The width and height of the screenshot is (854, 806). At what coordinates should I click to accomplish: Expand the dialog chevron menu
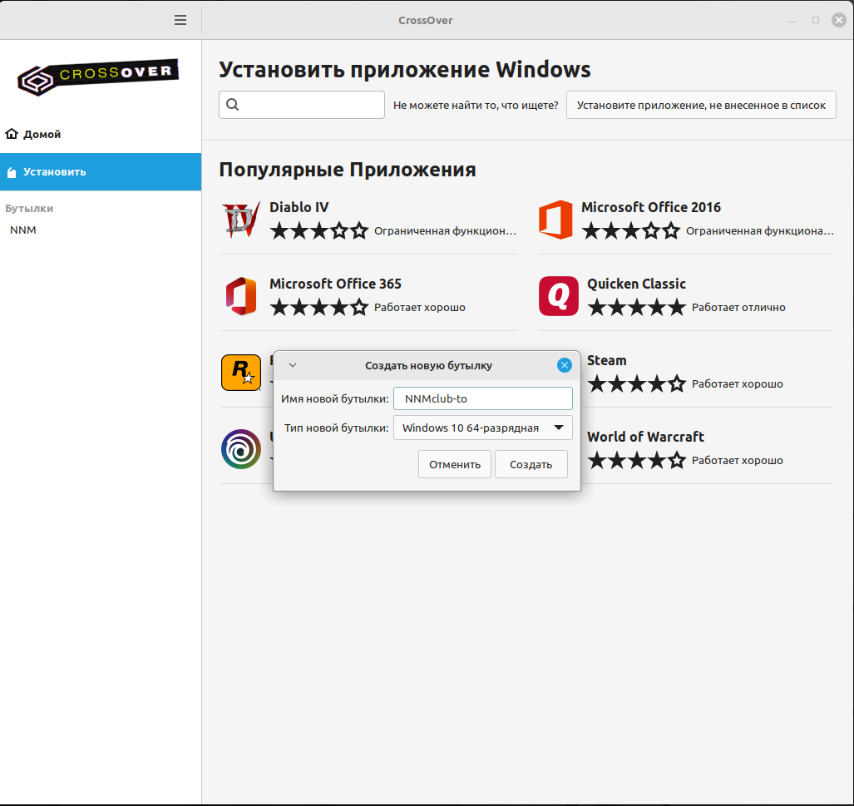(x=293, y=365)
